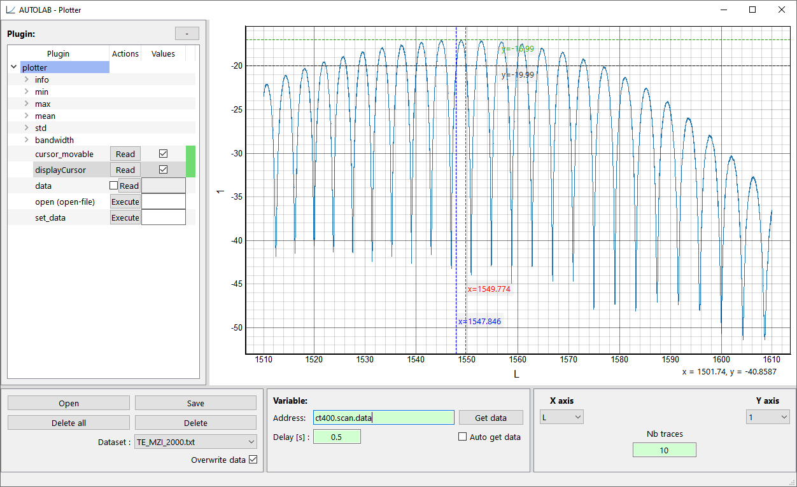Click the Delete all button
Viewport: 797px width, 487px height.
[69, 423]
